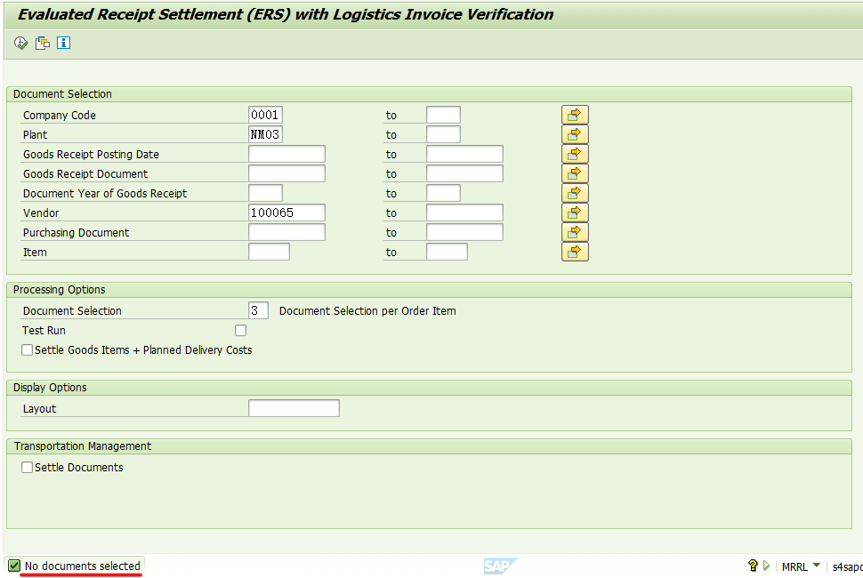This screenshot has height=578, width=863.
Task: Click the Item field label
Action: click(35, 253)
